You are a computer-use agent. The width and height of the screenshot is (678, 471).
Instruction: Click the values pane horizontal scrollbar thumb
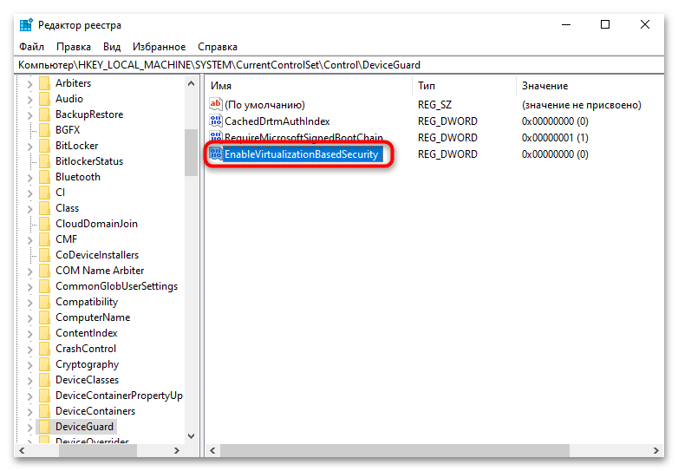[x=394, y=450]
